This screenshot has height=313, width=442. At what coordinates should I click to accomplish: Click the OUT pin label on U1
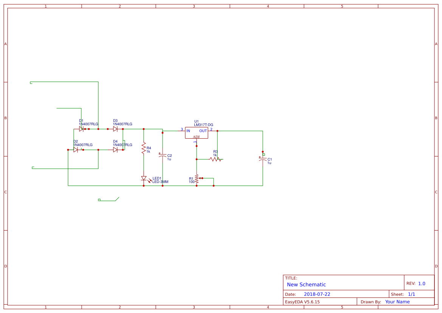[203, 131]
